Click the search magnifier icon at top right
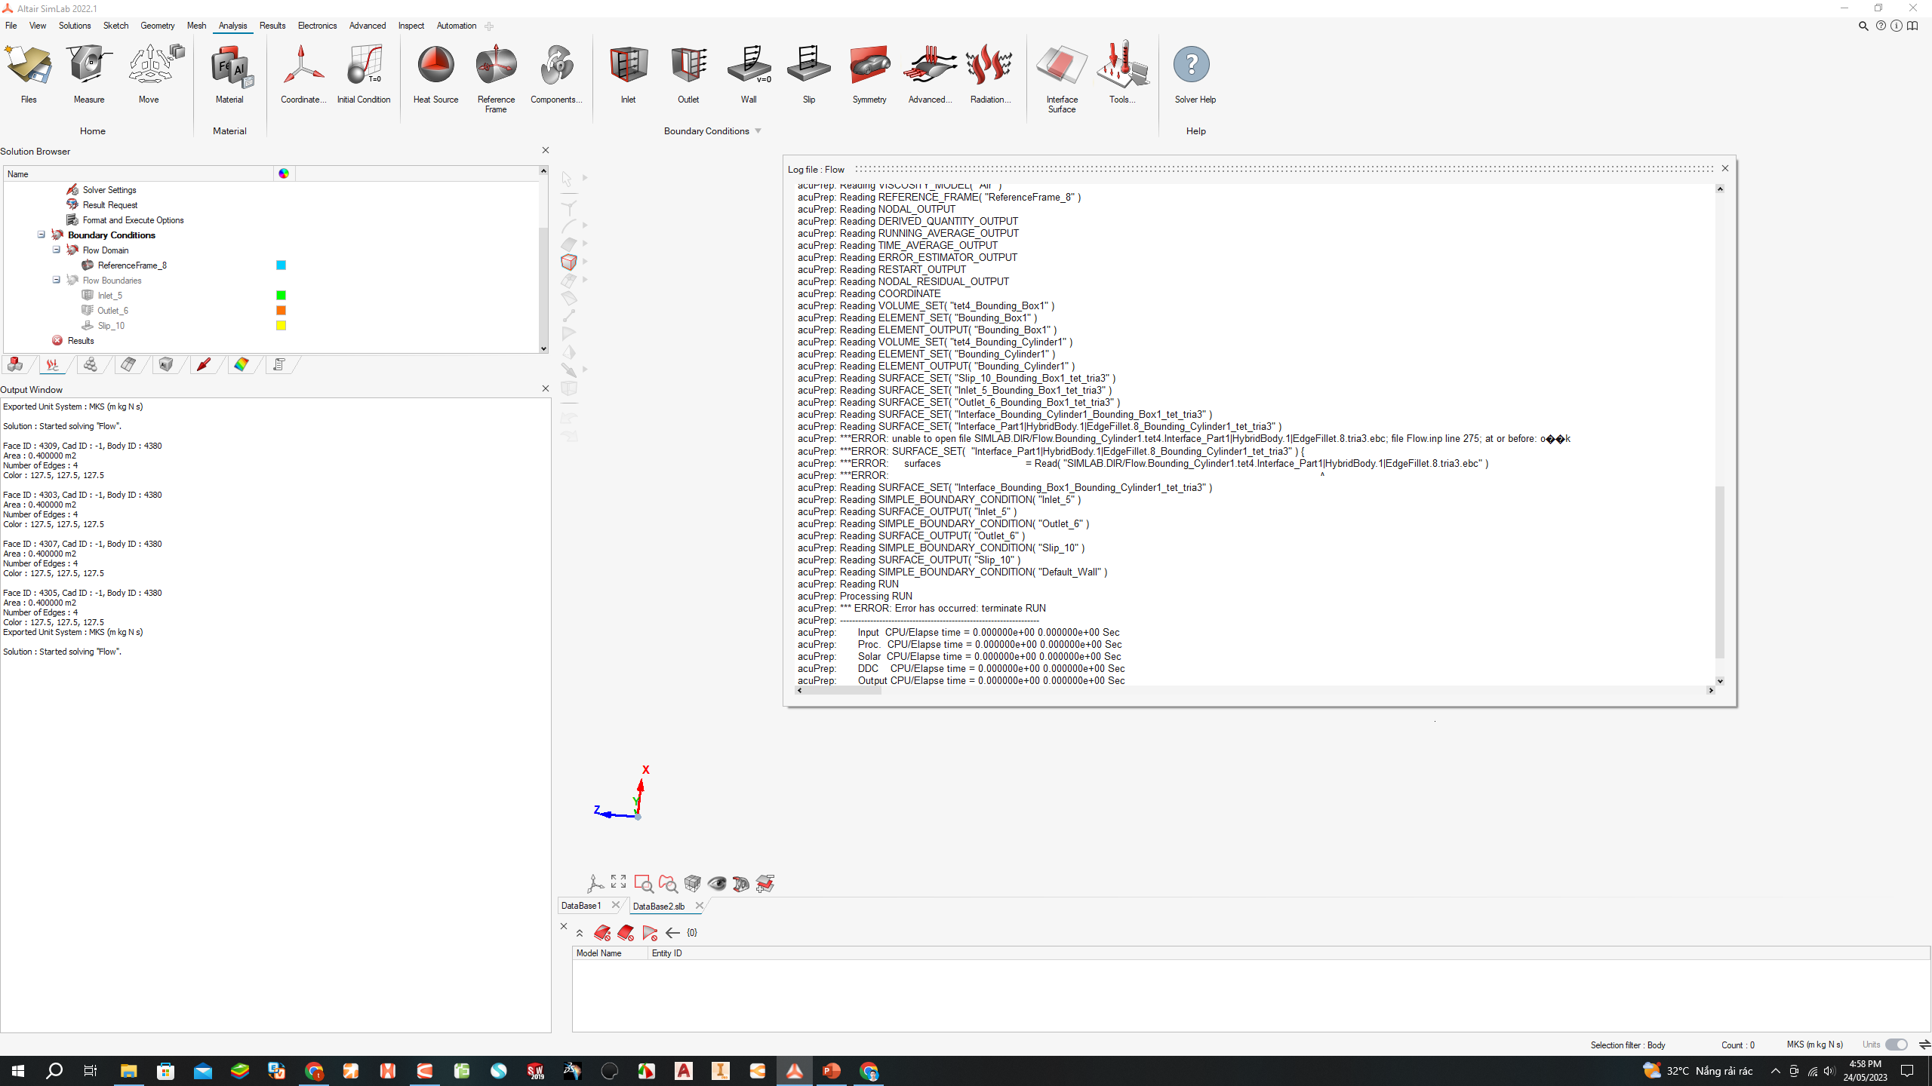The height and width of the screenshot is (1086, 1932). click(x=1863, y=26)
